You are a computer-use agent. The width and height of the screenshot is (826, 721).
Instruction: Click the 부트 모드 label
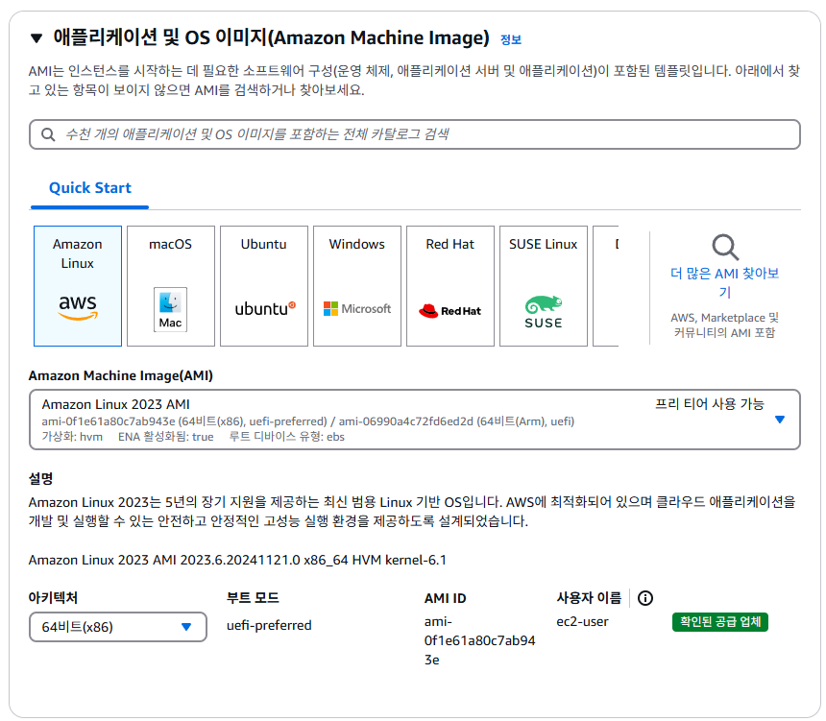[253, 598]
